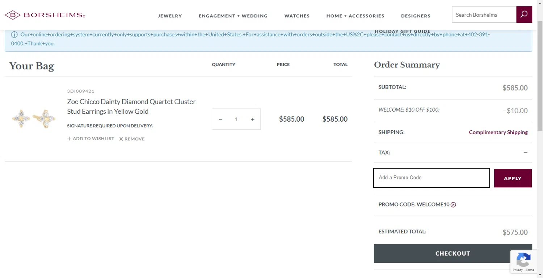Open the Engagement + Wedding menu

click(233, 16)
